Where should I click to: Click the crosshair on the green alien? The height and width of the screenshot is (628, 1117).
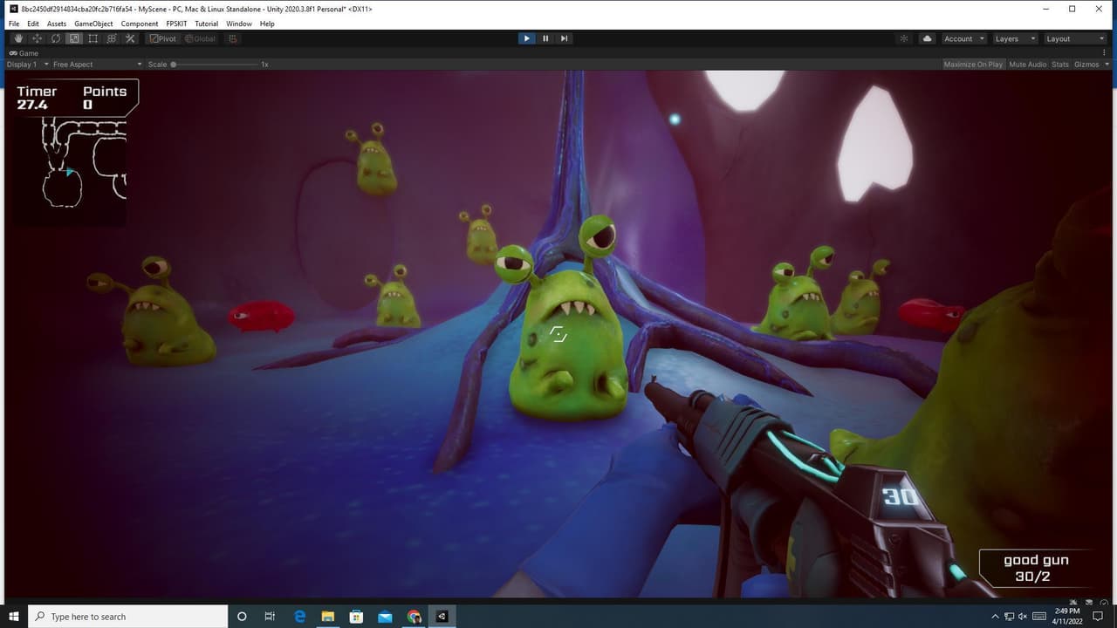click(x=558, y=334)
